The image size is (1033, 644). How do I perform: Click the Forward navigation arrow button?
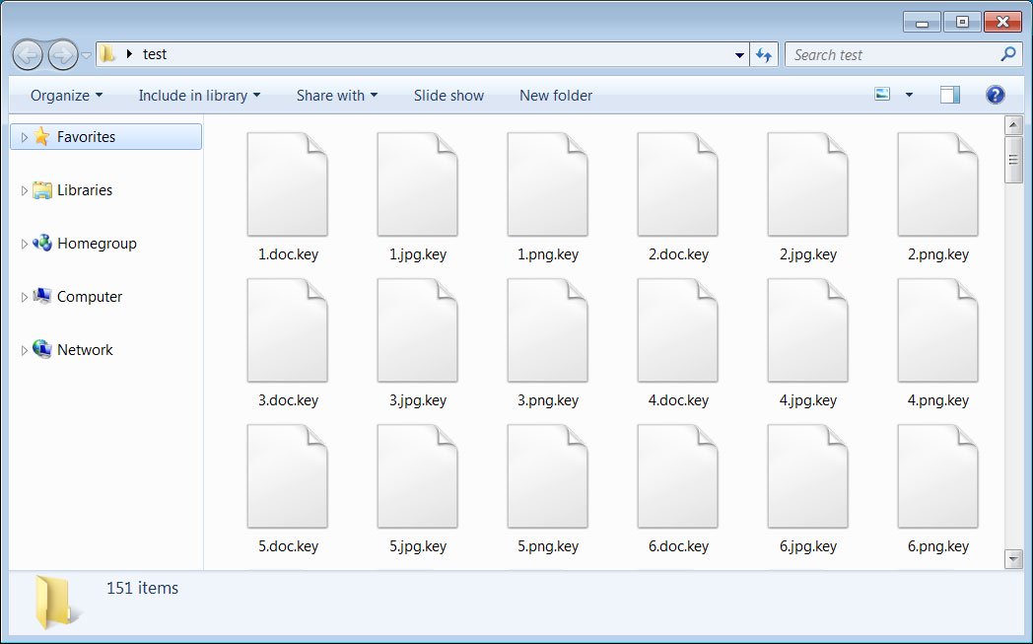tap(62, 54)
